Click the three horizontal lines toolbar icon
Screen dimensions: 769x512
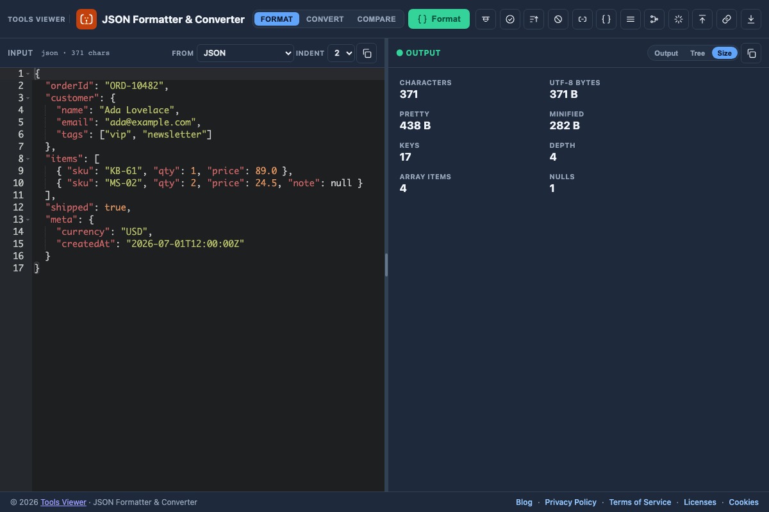point(631,19)
